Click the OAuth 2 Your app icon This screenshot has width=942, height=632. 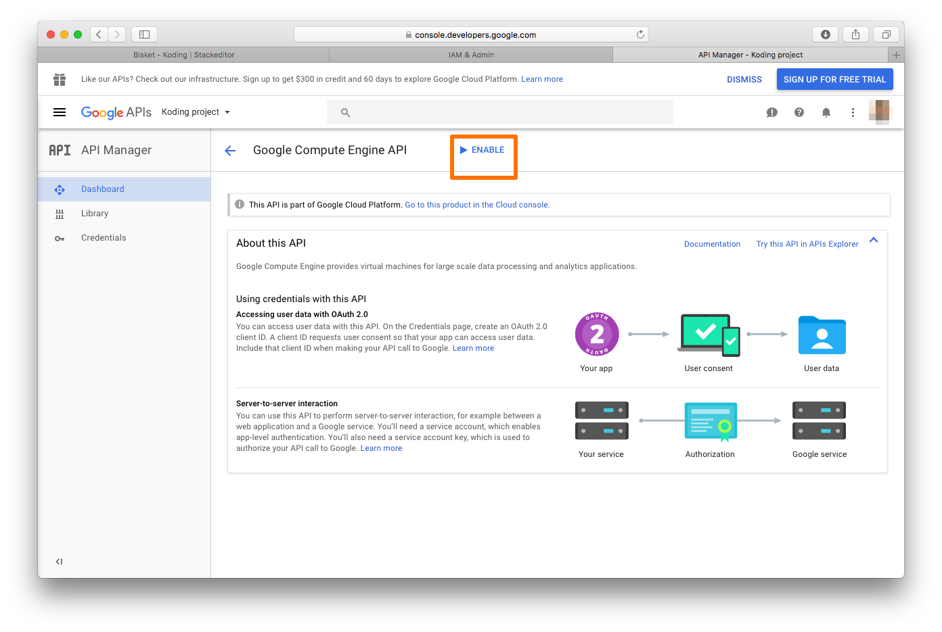pyautogui.click(x=597, y=334)
